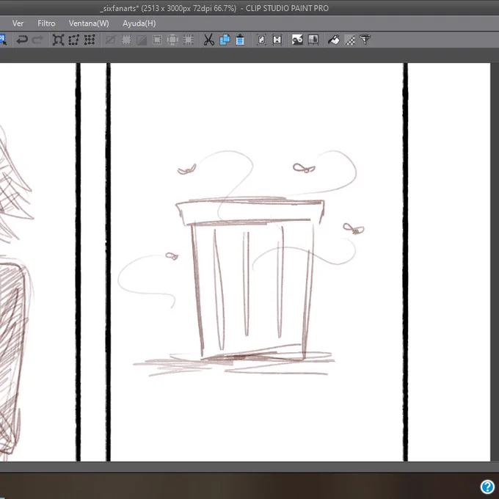Open the Ver menu
The width and height of the screenshot is (499, 499).
18,23
